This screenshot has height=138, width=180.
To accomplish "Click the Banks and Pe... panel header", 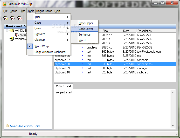I will click(x=15, y=26).
